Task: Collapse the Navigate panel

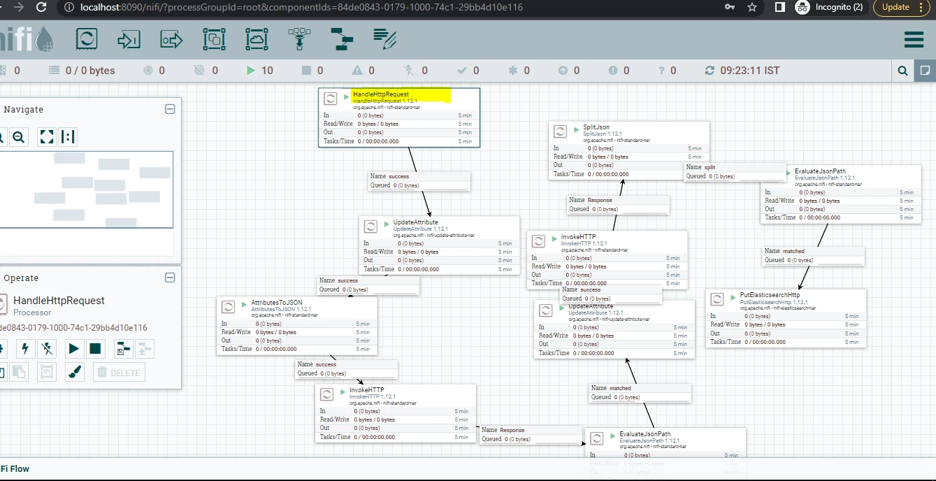Action: 169,109
